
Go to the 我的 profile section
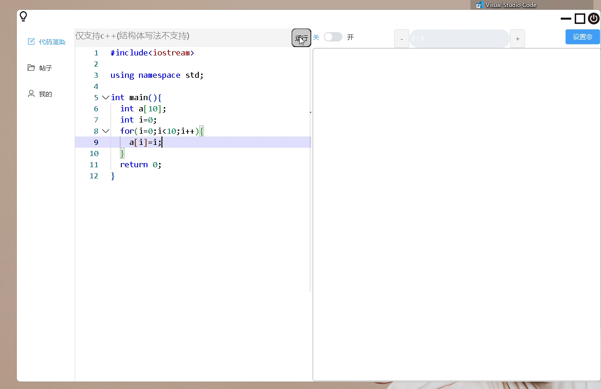(40, 94)
